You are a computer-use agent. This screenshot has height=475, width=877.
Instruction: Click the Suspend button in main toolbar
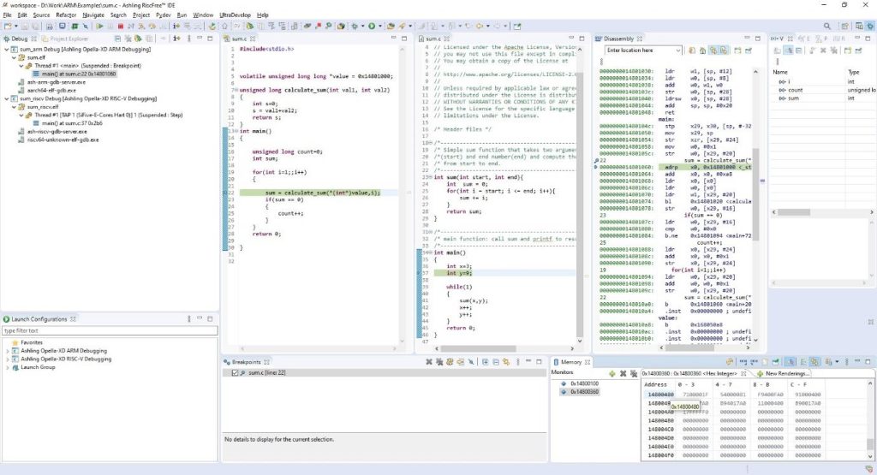[110, 26]
